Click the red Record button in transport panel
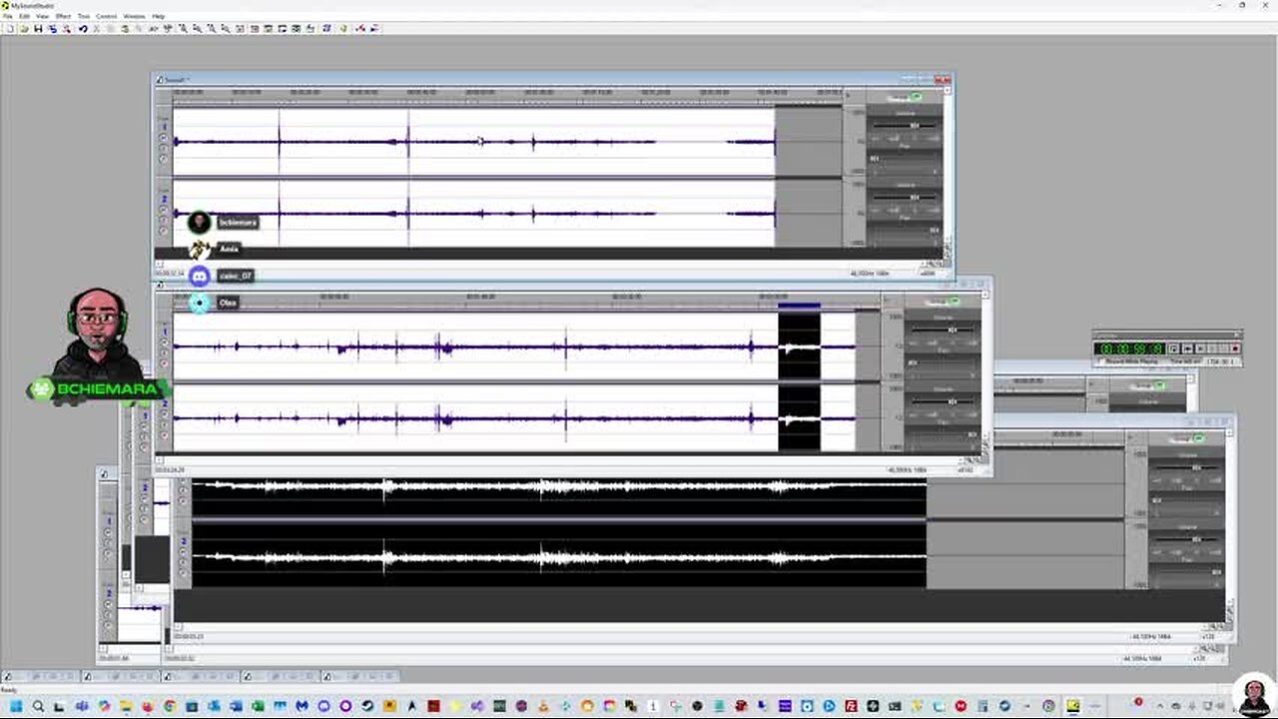The height and width of the screenshot is (719, 1278). pos(1235,349)
